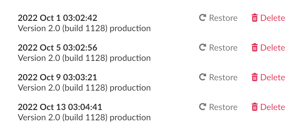
Task: Click the restore arrow icon for Oct 9 backup
Action: point(203,77)
